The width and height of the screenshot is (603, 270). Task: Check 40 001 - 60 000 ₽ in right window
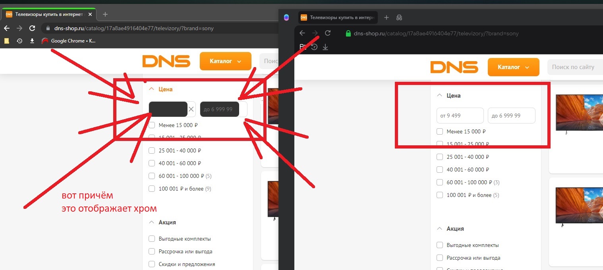(x=439, y=170)
